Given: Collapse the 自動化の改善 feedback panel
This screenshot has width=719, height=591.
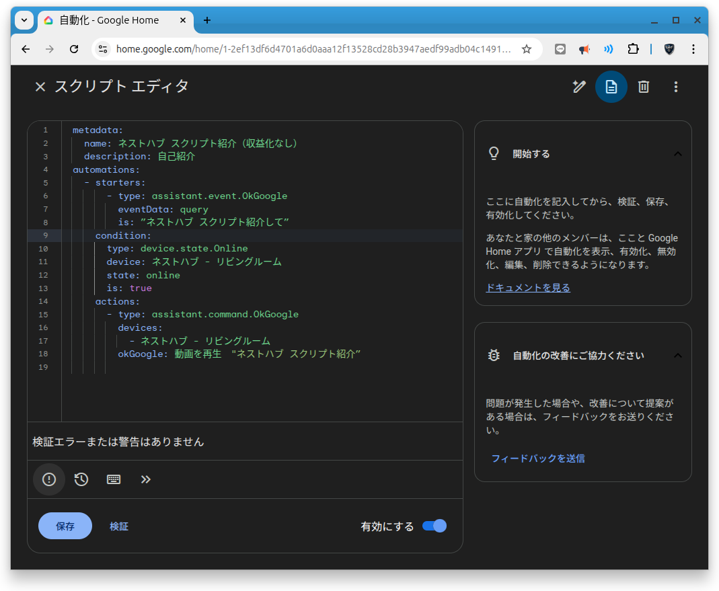Looking at the screenshot, I should 678,355.
